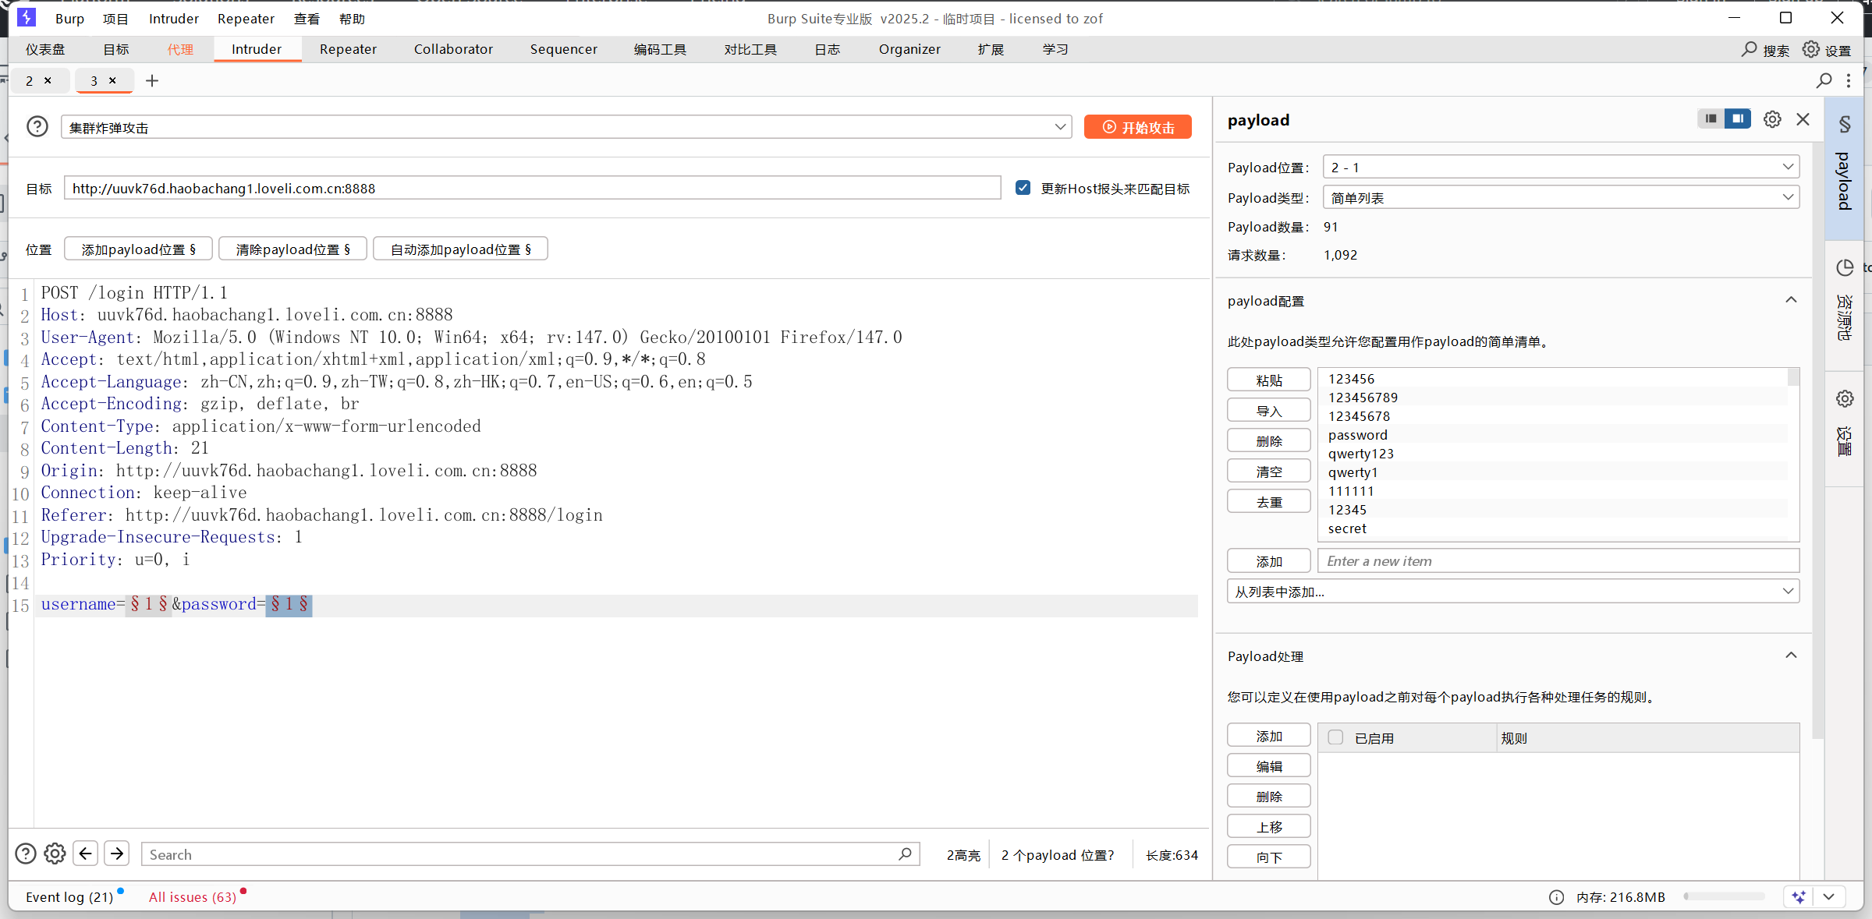Click the forward arrow next to Search
1872x919 pixels.
tap(117, 854)
